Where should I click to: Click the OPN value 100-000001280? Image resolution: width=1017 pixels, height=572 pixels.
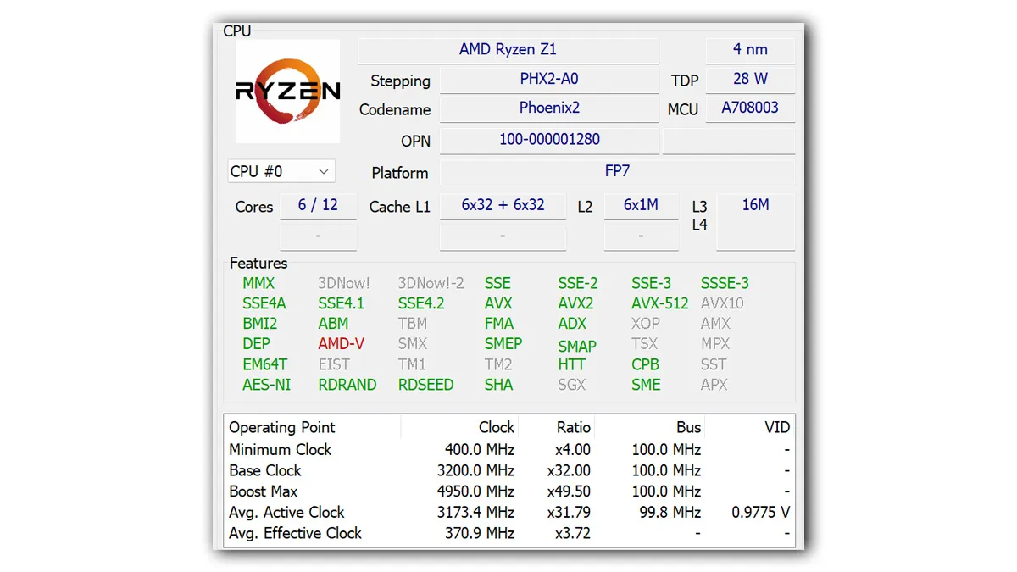coord(549,140)
